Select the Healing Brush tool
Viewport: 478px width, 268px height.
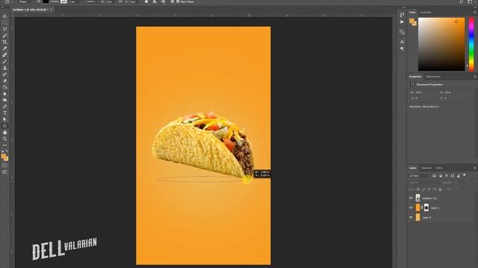pyautogui.click(x=4, y=55)
